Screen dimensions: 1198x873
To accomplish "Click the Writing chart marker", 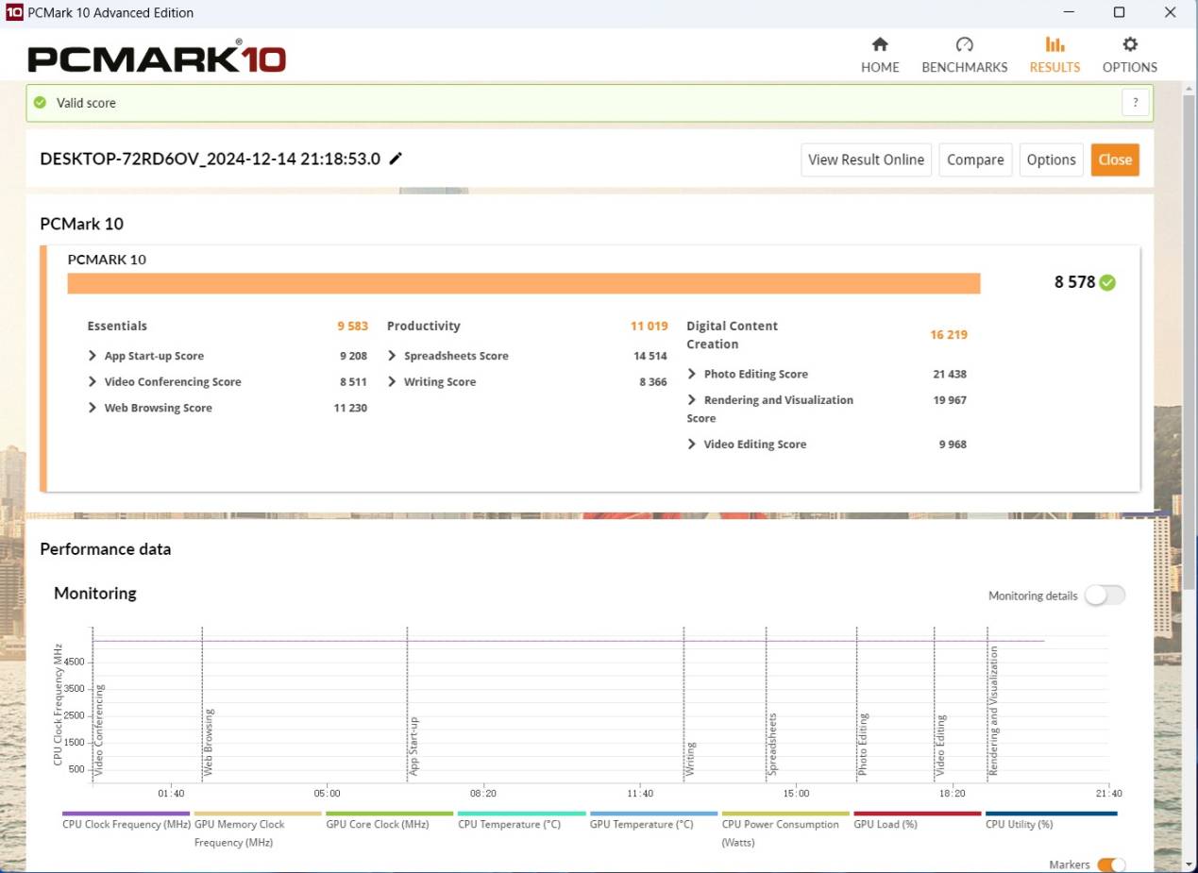I will (691, 759).
